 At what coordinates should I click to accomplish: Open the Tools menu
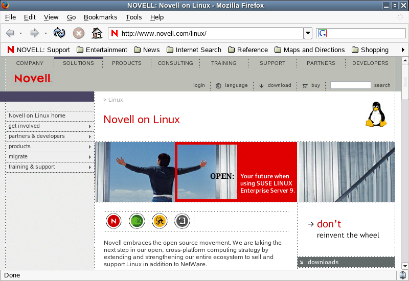pyautogui.click(x=133, y=17)
